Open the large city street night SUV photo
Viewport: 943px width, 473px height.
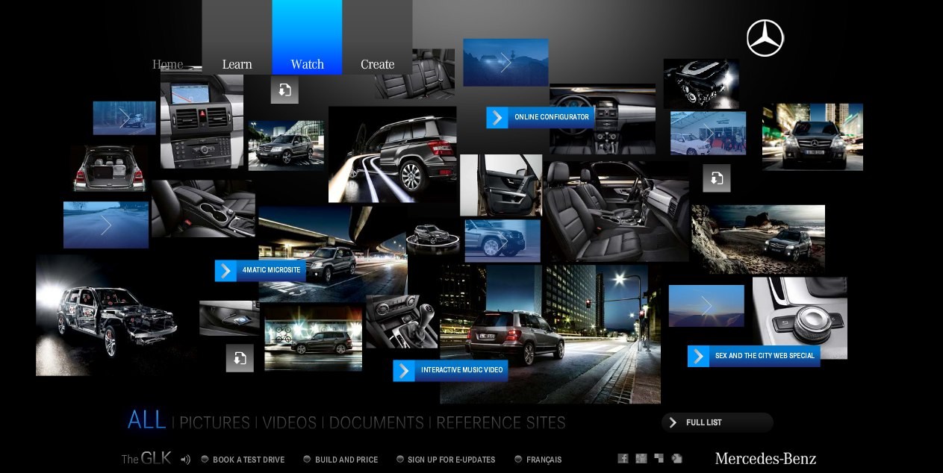coord(550,334)
